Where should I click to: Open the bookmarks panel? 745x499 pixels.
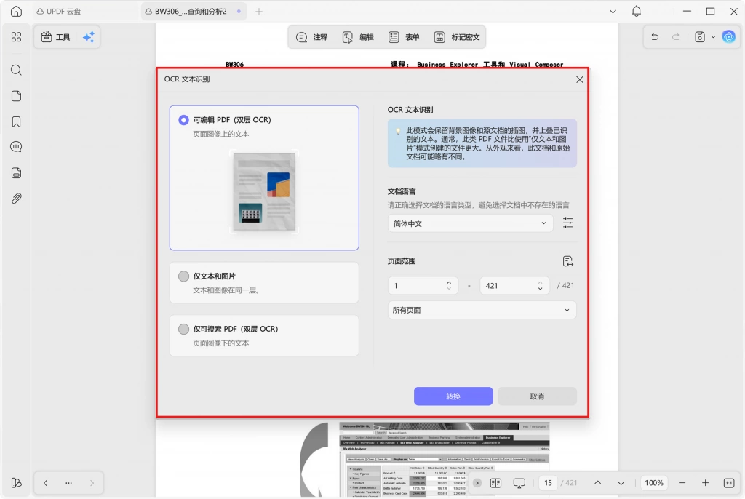point(16,121)
